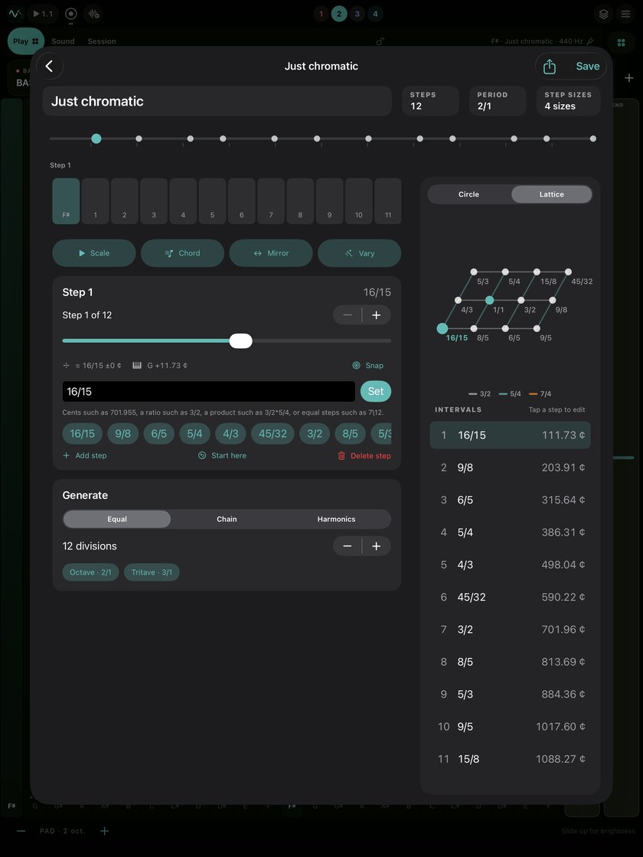
Task: Tap the F# root key pad
Action: pos(66,201)
